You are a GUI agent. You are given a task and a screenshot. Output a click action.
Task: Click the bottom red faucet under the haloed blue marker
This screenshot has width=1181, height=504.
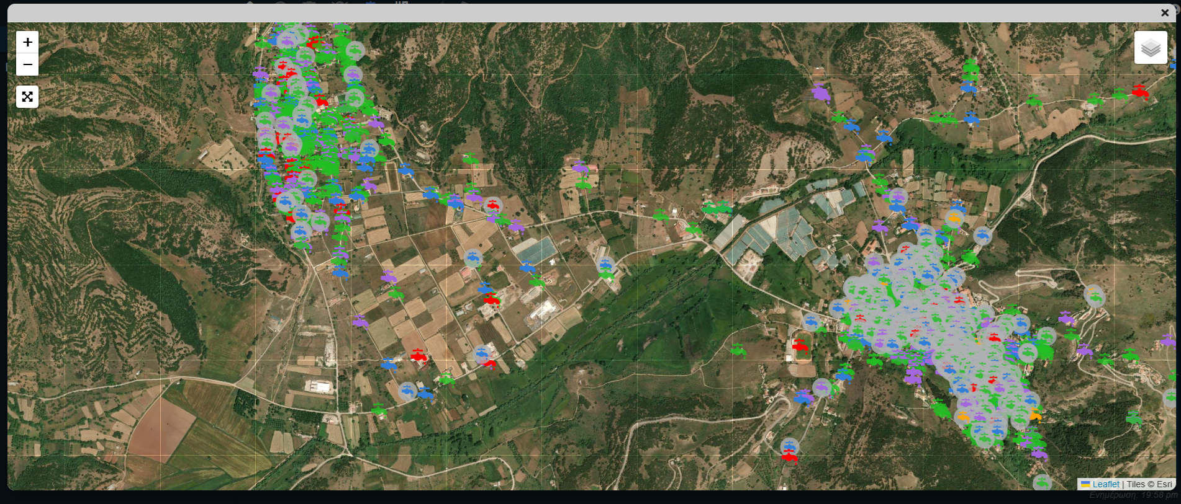point(790,458)
